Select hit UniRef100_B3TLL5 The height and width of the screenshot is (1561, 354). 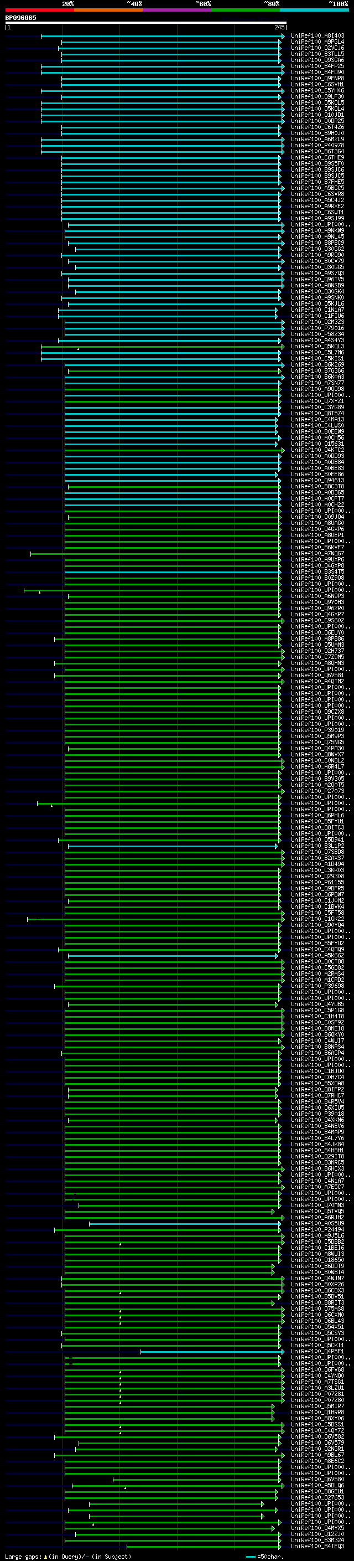[317, 54]
